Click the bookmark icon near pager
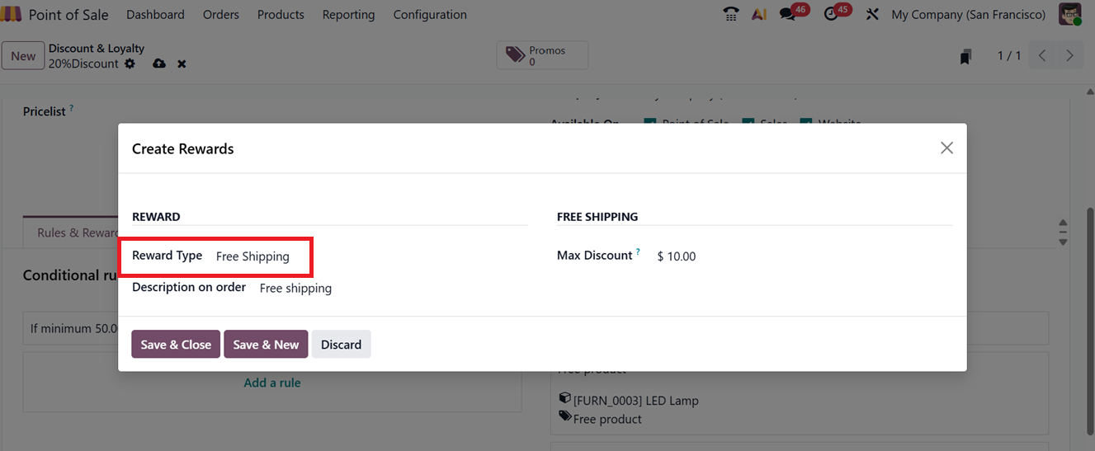 click(x=965, y=56)
